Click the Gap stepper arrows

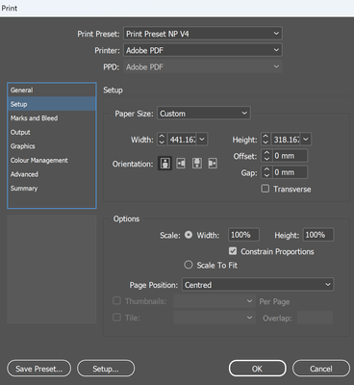click(266, 172)
